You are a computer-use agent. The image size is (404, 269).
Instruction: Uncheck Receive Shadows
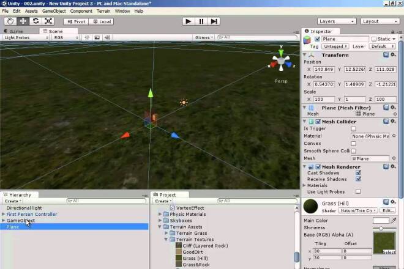[358, 179]
